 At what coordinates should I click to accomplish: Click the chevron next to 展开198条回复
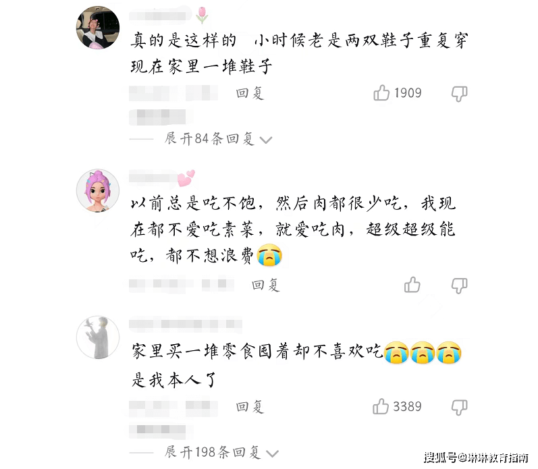[x=273, y=454]
